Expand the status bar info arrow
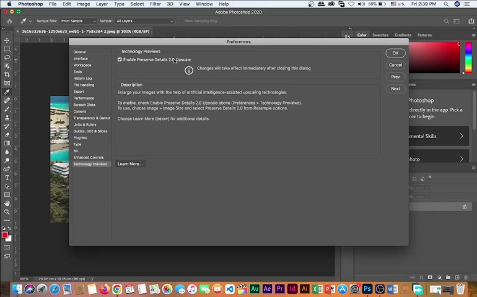477x297 pixels. (92, 279)
